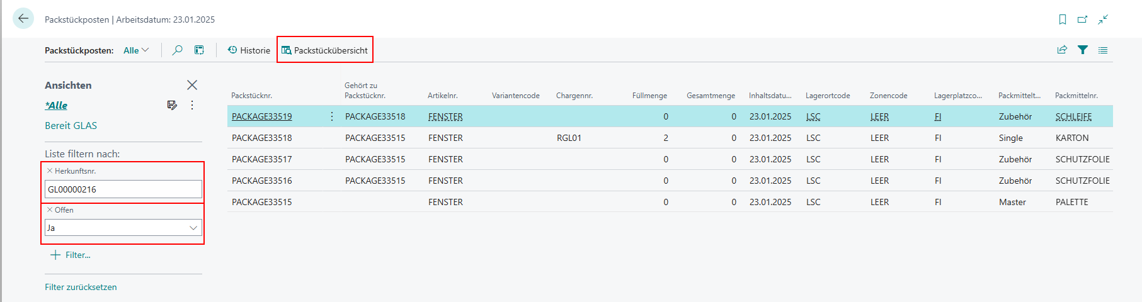Click the bookmark icon at top right

1063,20
